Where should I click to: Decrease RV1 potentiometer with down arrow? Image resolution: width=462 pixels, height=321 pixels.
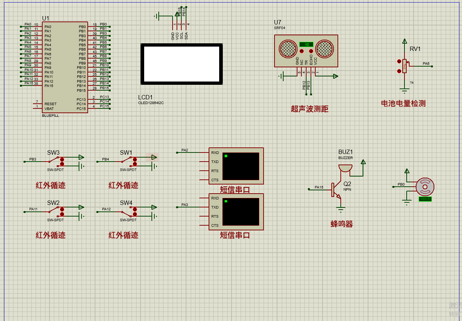[399, 71]
